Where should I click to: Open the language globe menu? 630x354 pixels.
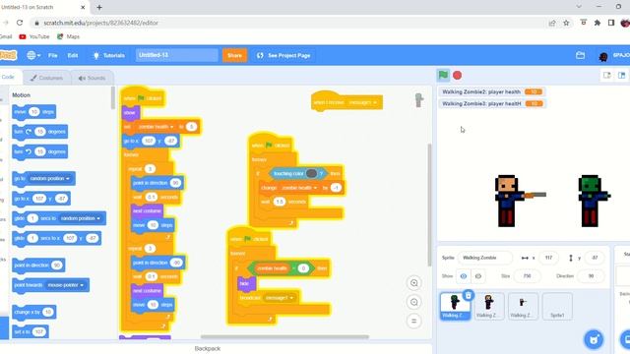(33, 55)
